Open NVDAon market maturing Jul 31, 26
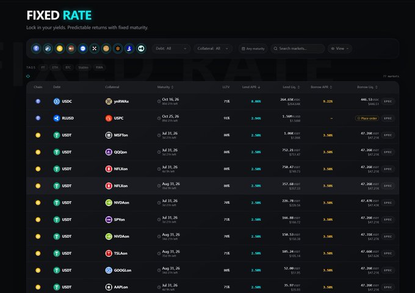This screenshot has height=293, width=415. (x=213, y=203)
